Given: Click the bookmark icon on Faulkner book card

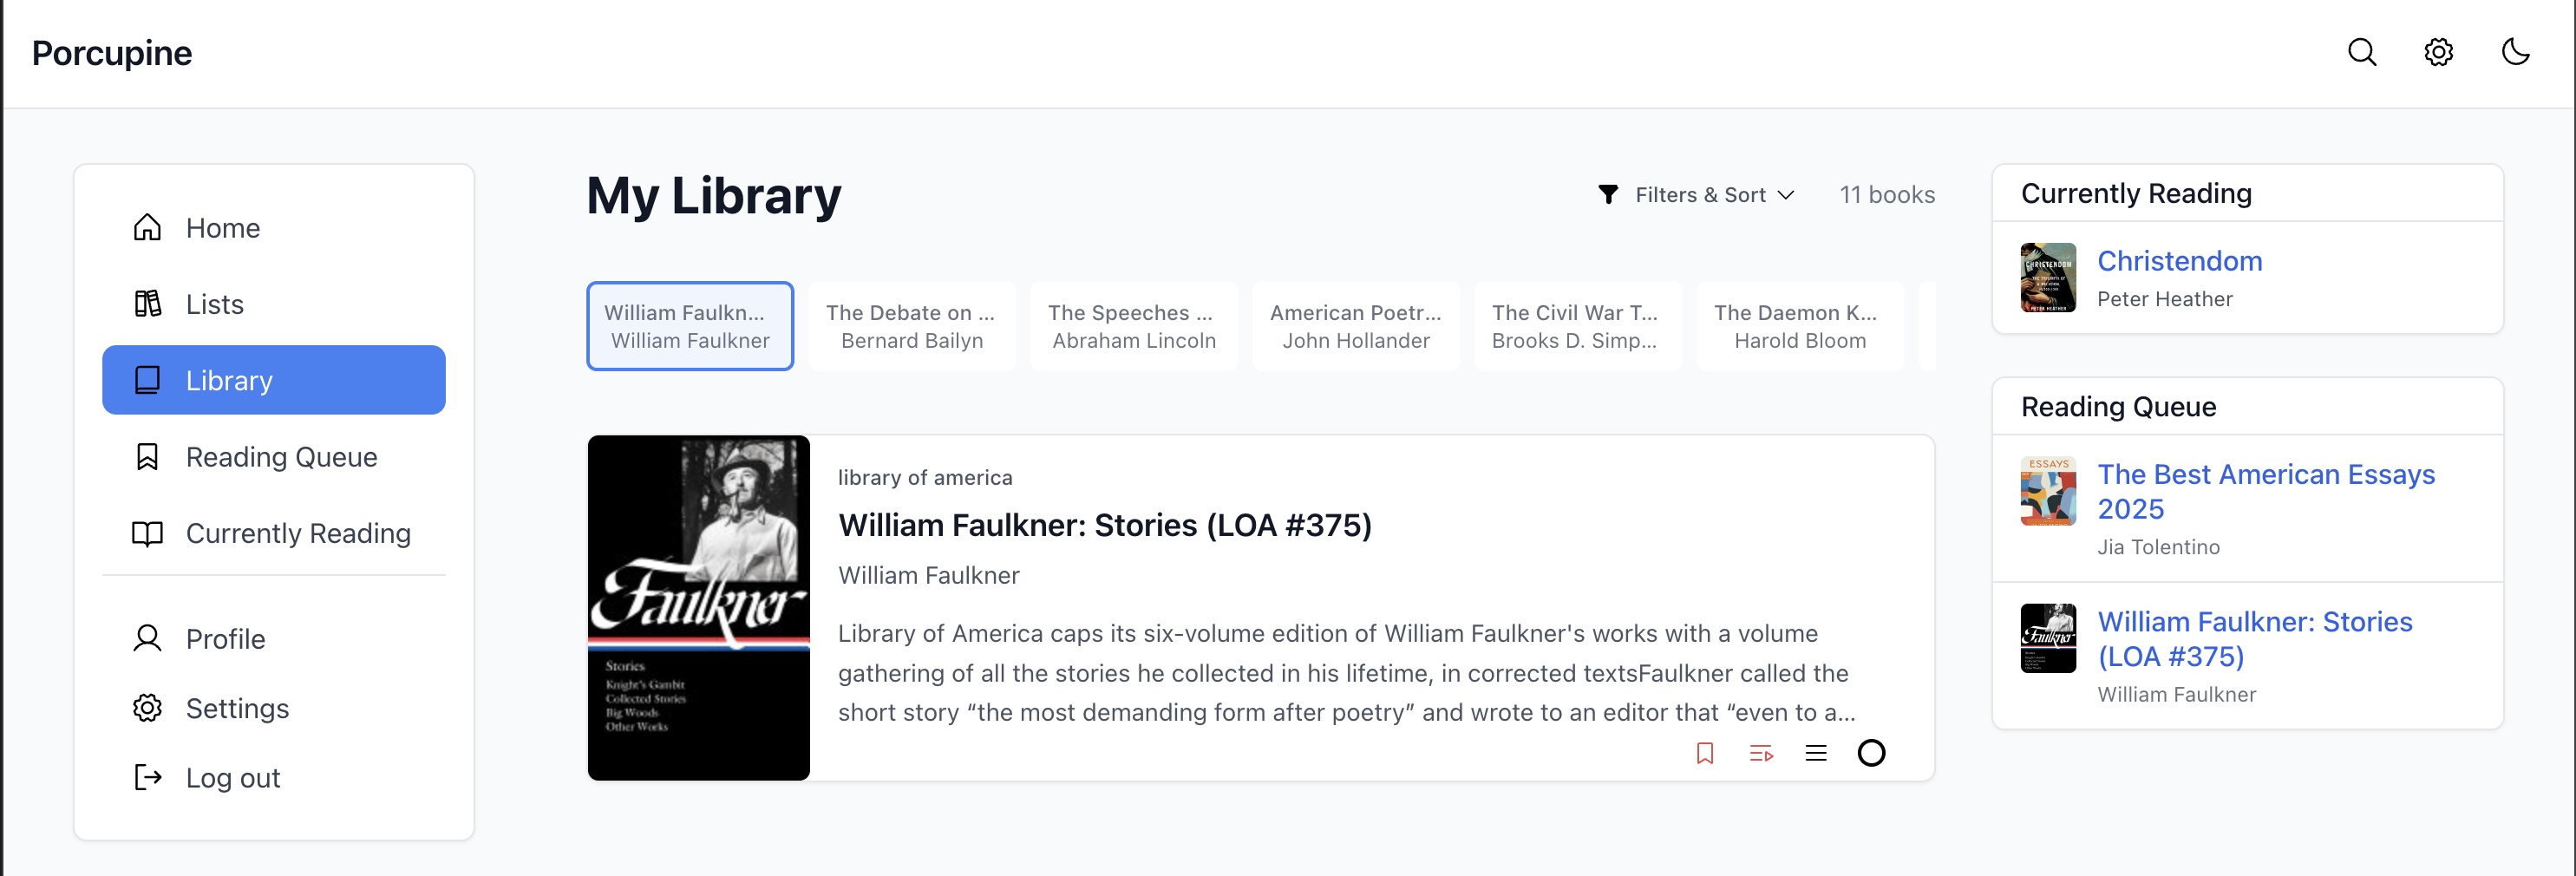Looking at the screenshot, I should pos(1705,753).
